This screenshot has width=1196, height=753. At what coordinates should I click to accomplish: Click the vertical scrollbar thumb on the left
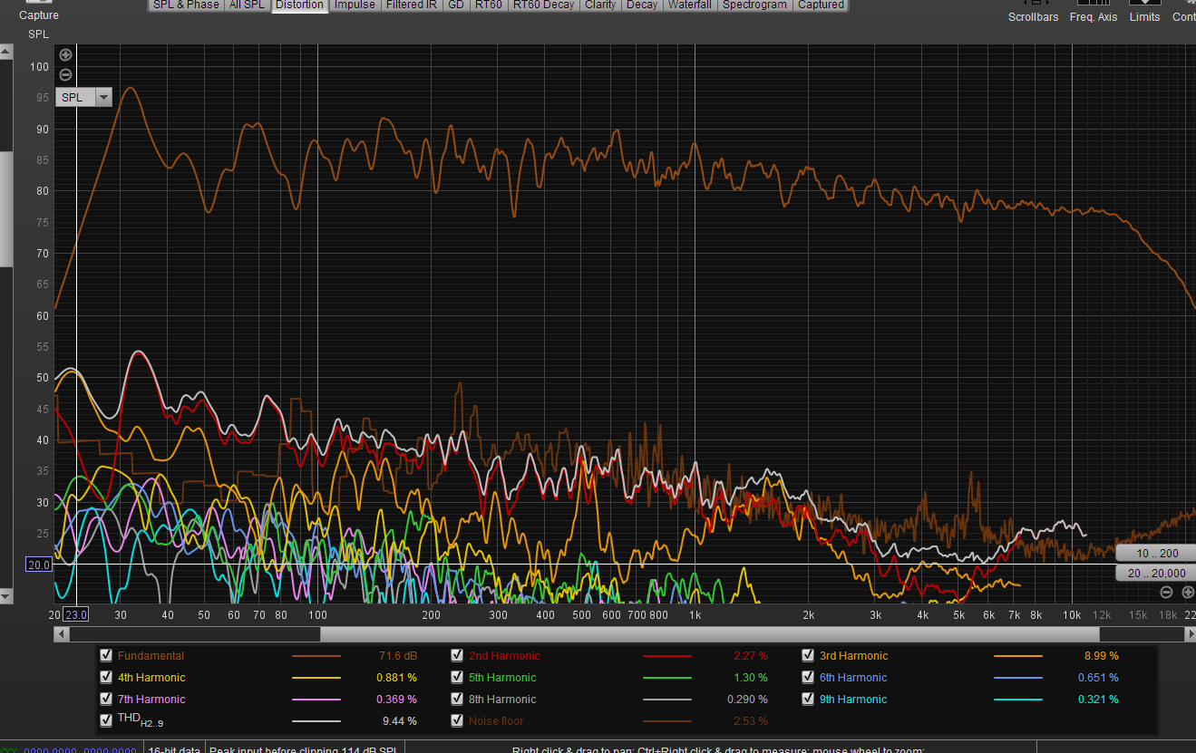6,209
